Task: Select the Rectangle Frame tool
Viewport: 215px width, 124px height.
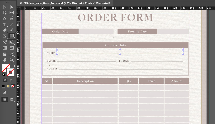Action: [x=5, y=36]
